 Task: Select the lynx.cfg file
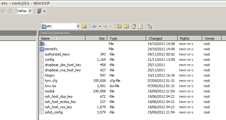51,81
